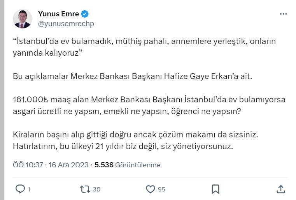Click the blue verified badge
296x200 pixels.
[85, 14]
